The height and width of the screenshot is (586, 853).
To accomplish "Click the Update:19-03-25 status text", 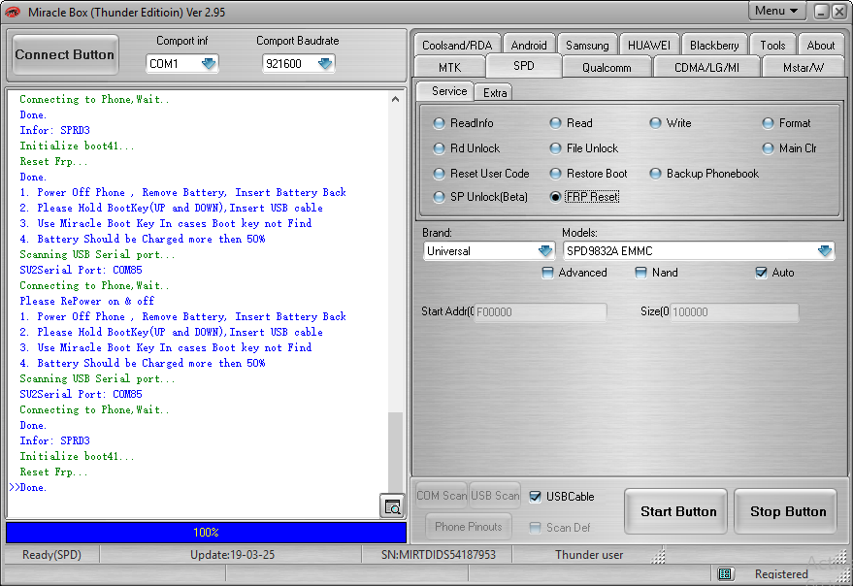I will click(x=232, y=554).
